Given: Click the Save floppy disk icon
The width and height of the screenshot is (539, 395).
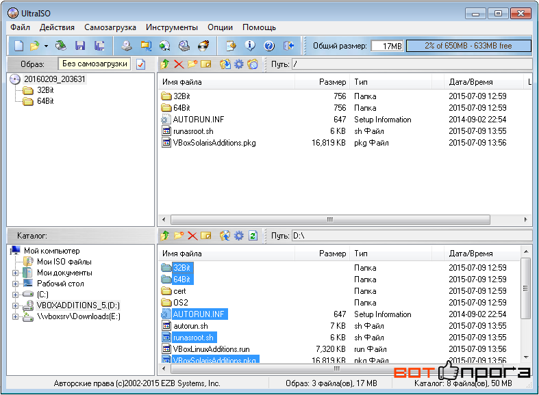Looking at the screenshot, I should click(80, 46).
